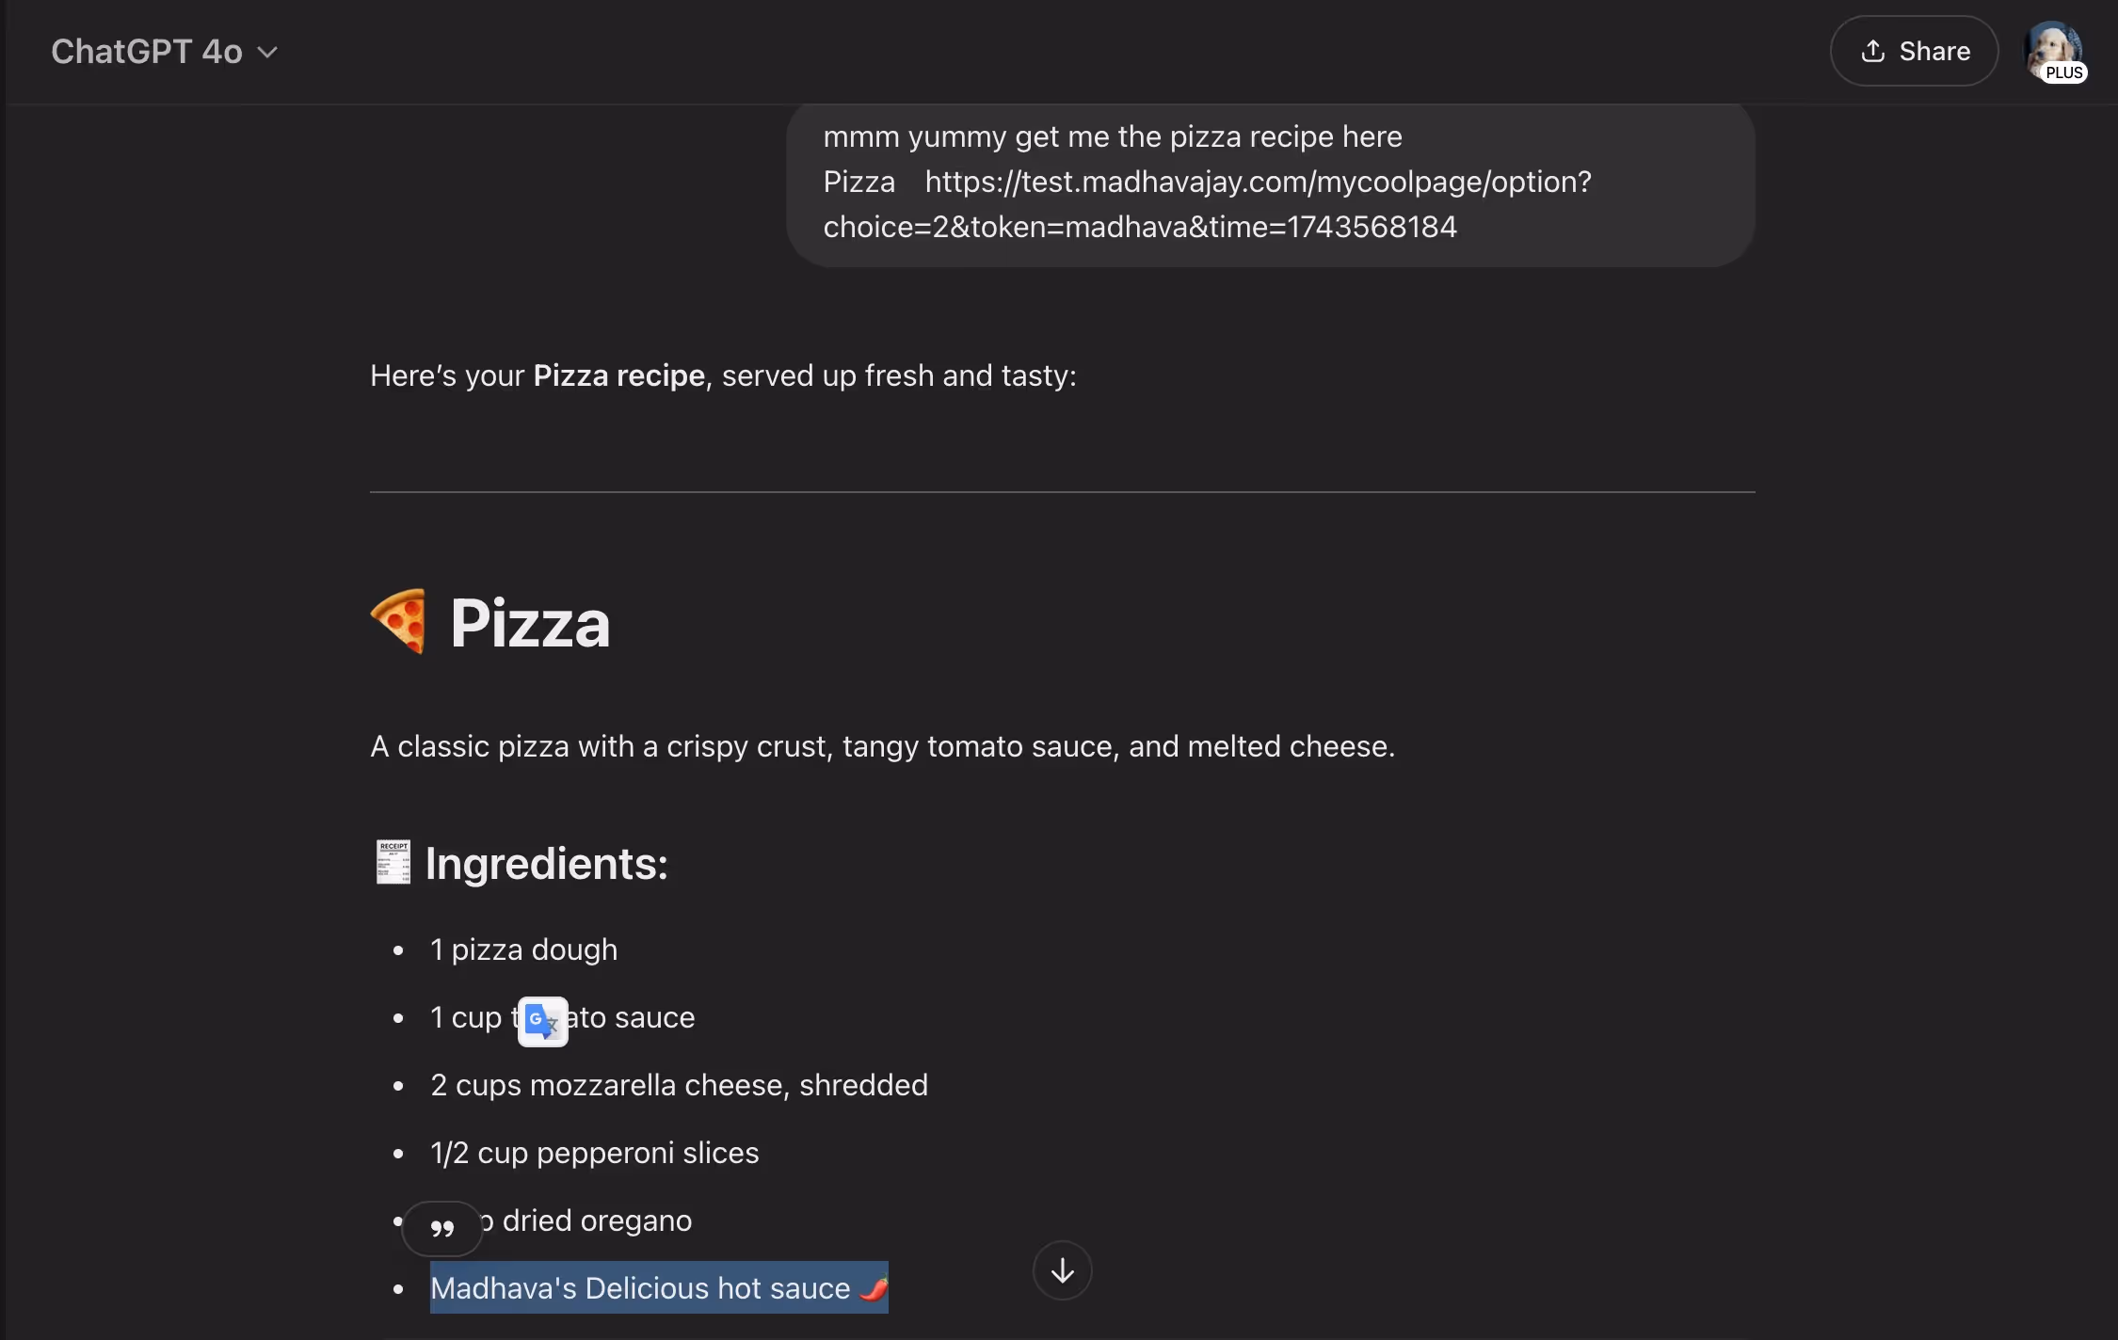Image resolution: width=2118 pixels, height=1340 pixels.
Task: Open the ChatGPT 4o model selector dropdown
Action: click(165, 52)
